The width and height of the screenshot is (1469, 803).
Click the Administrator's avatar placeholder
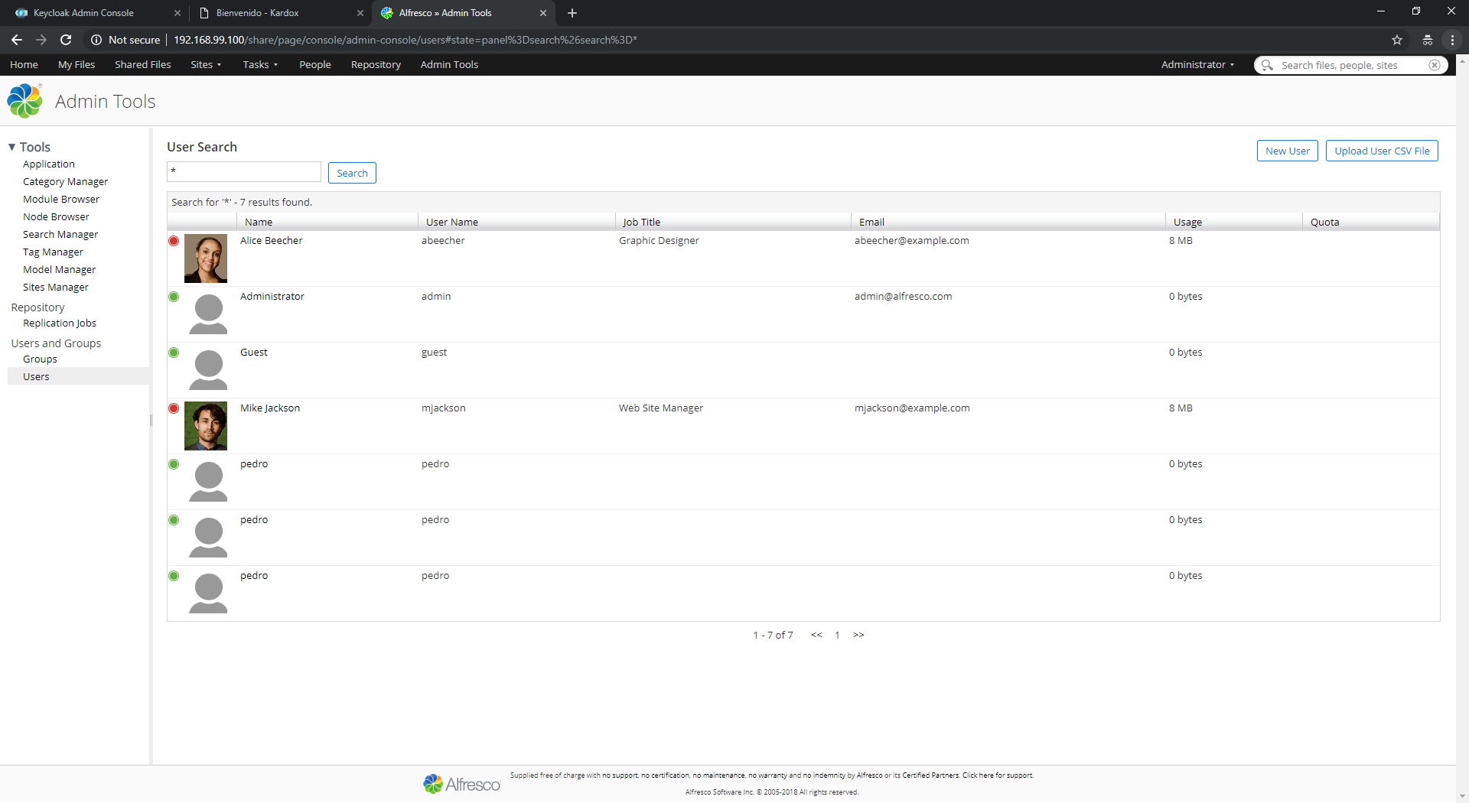[x=208, y=314]
